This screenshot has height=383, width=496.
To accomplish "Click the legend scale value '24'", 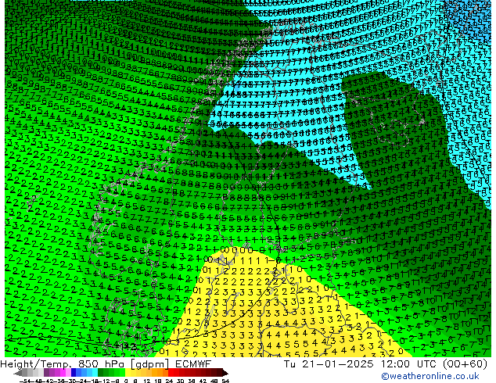I will [x=169, y=381].
